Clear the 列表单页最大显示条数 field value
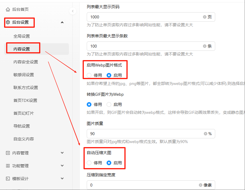 [204, 46]
